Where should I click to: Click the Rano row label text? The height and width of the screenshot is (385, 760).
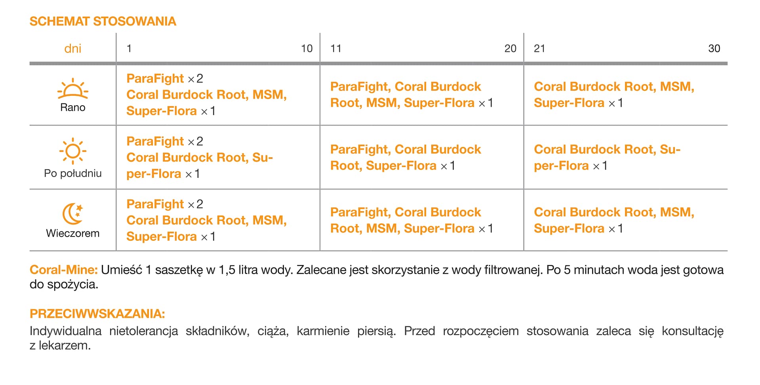click(x=73, y=108)
